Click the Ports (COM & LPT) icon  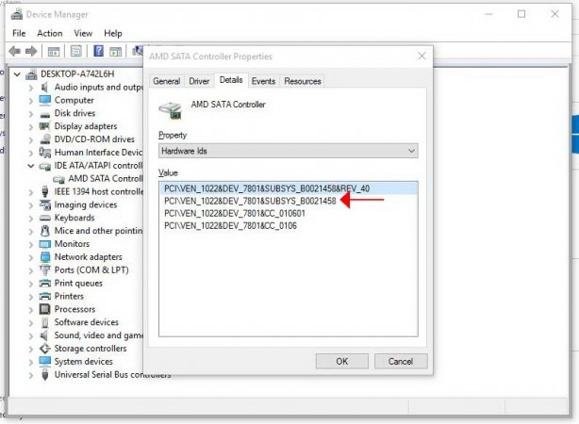point(45,270)
